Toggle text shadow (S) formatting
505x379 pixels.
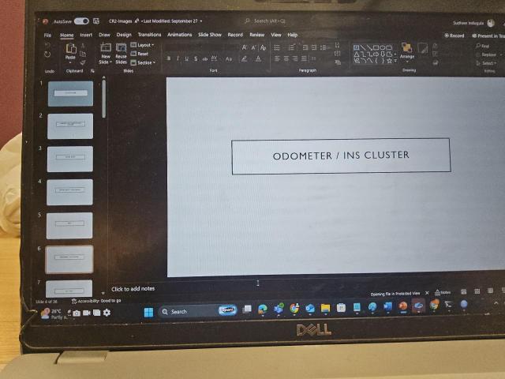[196, 58]
